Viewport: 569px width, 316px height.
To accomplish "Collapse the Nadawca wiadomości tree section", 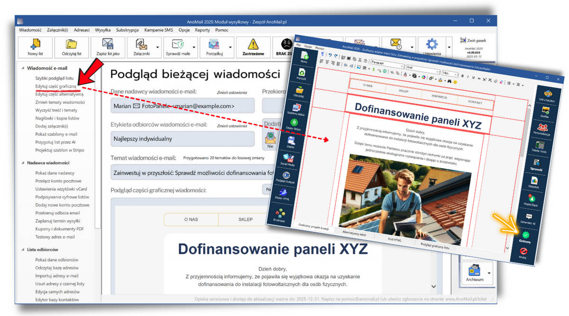I will [x=23, y=163].
